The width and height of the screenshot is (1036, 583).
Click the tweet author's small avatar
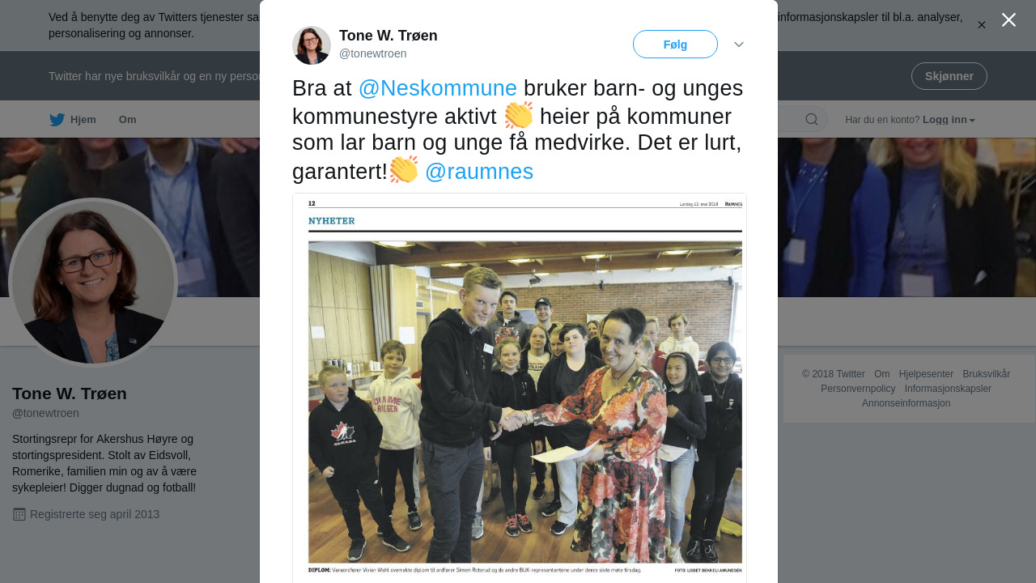point(312,45)
